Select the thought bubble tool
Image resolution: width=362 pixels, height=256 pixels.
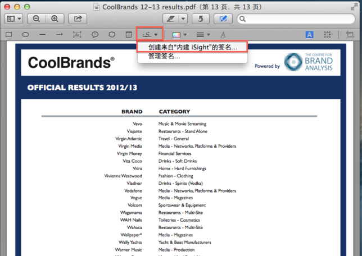point(112,35)
